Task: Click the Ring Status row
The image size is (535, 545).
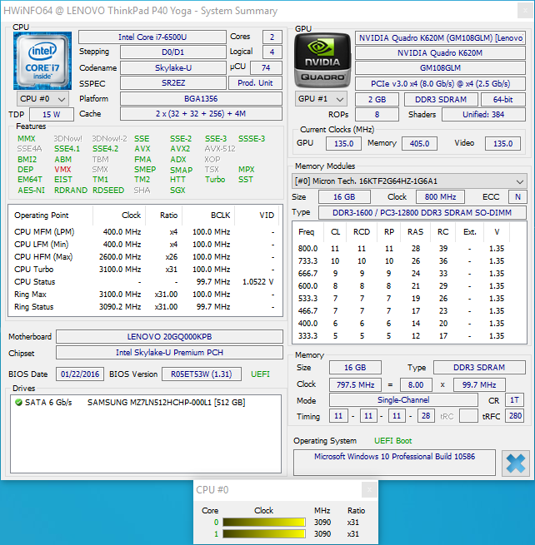Action: point(144,307)
